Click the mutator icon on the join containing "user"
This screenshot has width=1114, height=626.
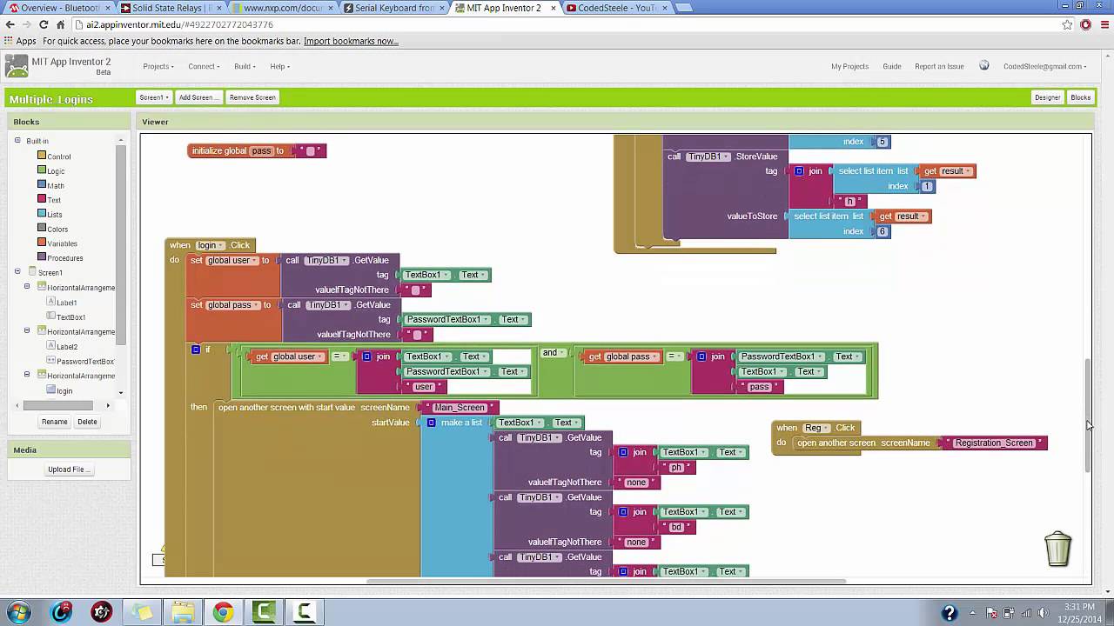tap(366, 356)
